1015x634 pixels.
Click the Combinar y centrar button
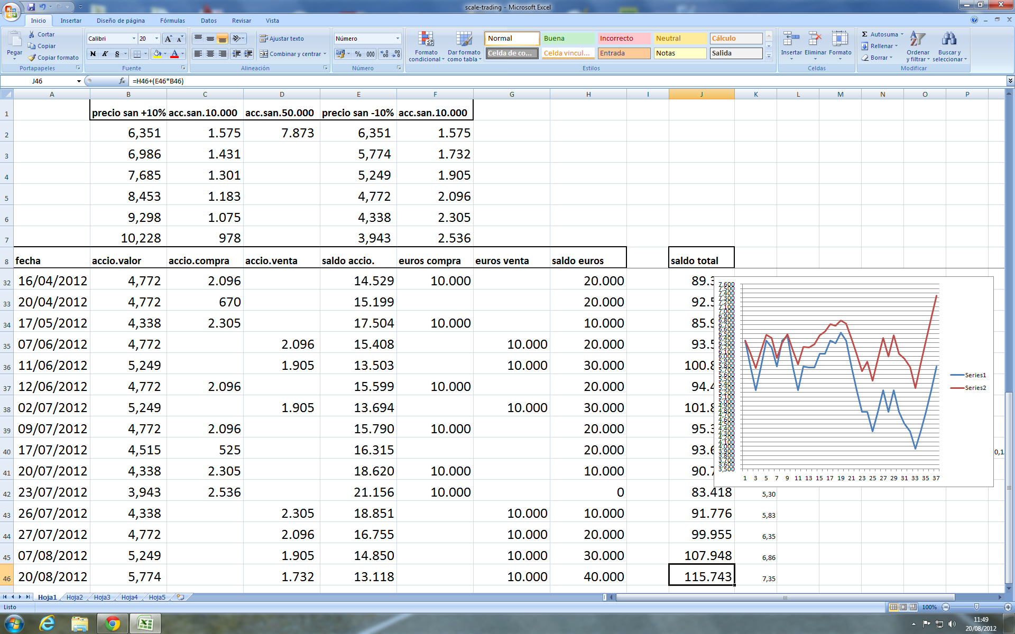click(x=292, y=54)
